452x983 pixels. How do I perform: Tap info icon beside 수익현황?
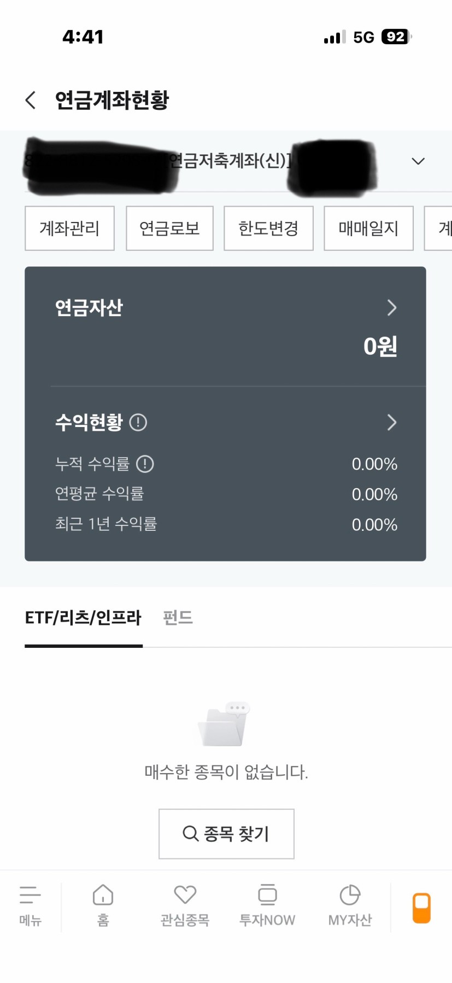[x=138, y=423]
